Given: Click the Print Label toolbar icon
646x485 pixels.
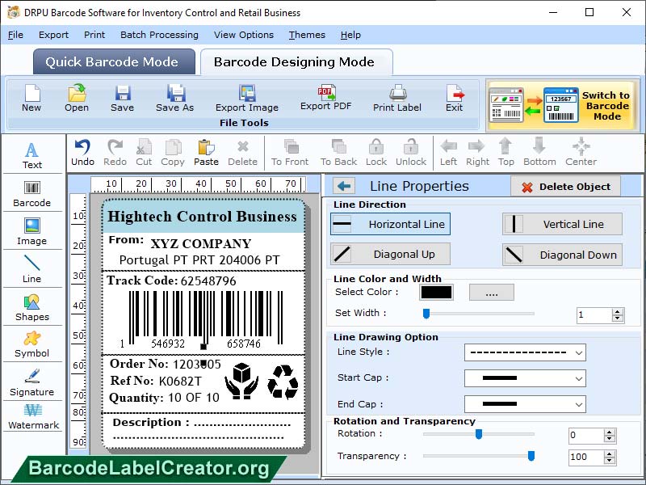Looking at the screenshot, I should pos(396,99).
